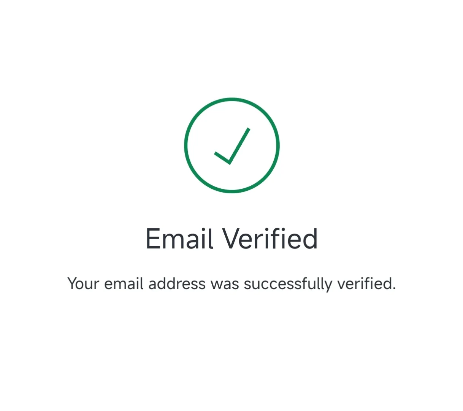
Task: Click the period ending the confirmation sentence
Action: (x=394, y=289)
